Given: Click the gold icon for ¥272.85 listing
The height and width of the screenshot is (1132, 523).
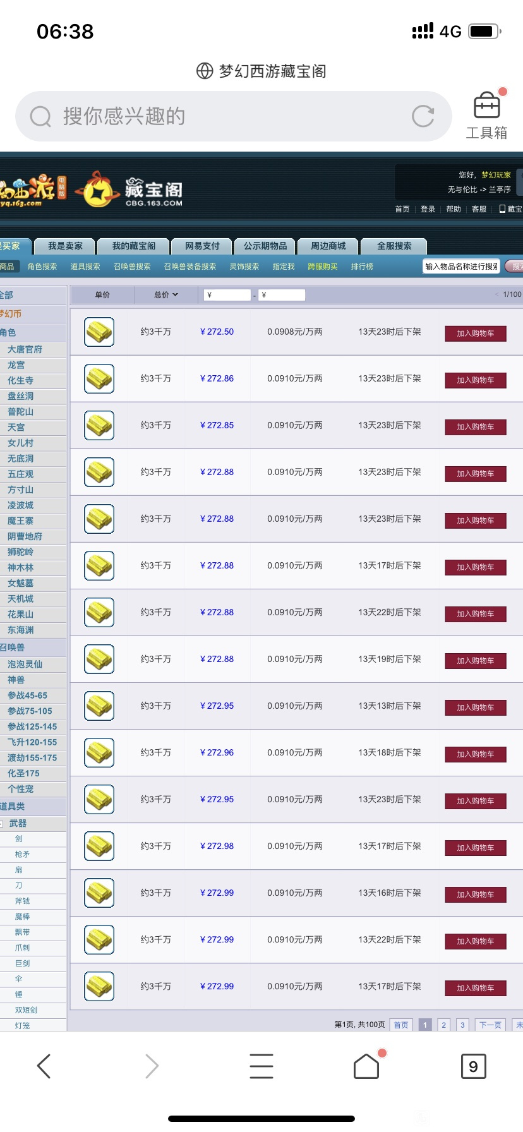Looking at the screenshot, I should [99, 425].
